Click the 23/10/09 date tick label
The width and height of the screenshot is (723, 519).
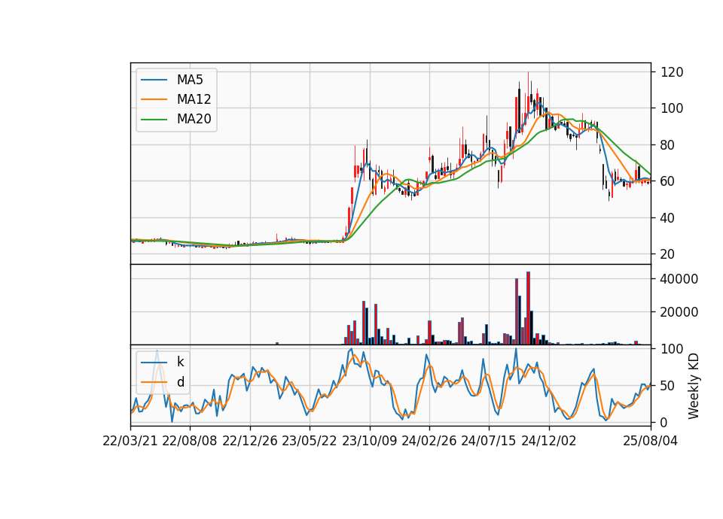click(369, 441)
